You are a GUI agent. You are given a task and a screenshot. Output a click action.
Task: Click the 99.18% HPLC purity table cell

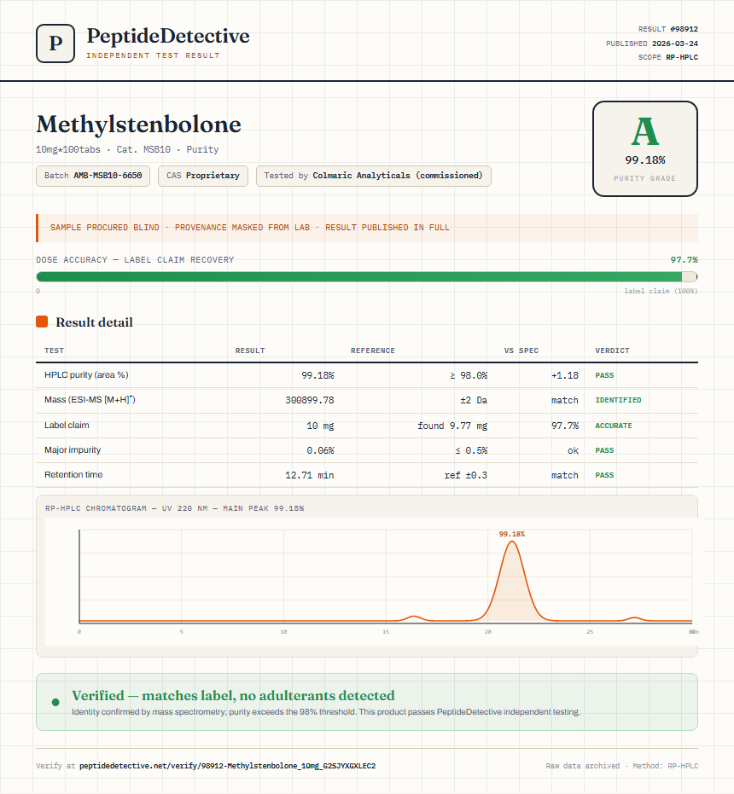[317, 375]
